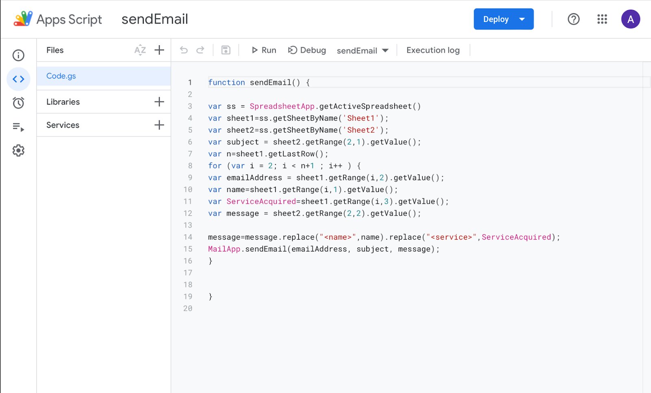Open the sendEmail function selector
Image resolution: width=651 pixels, height=393 pixels.
362,50
